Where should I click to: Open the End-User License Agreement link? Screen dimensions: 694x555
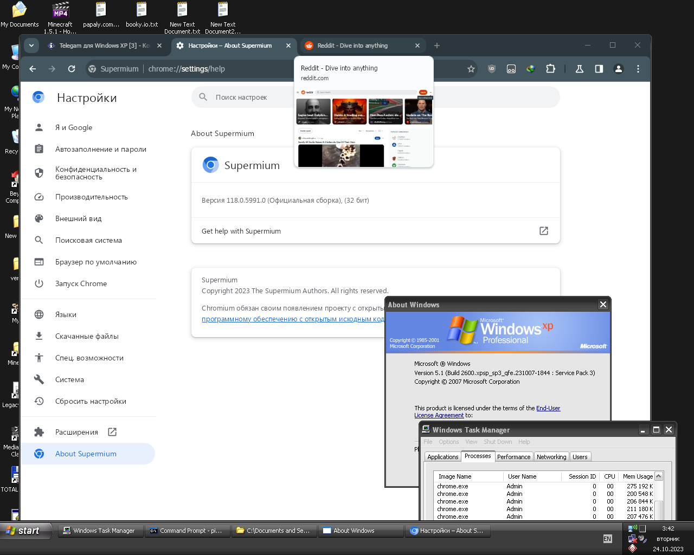pyautogui.click(x=487, y=412)
